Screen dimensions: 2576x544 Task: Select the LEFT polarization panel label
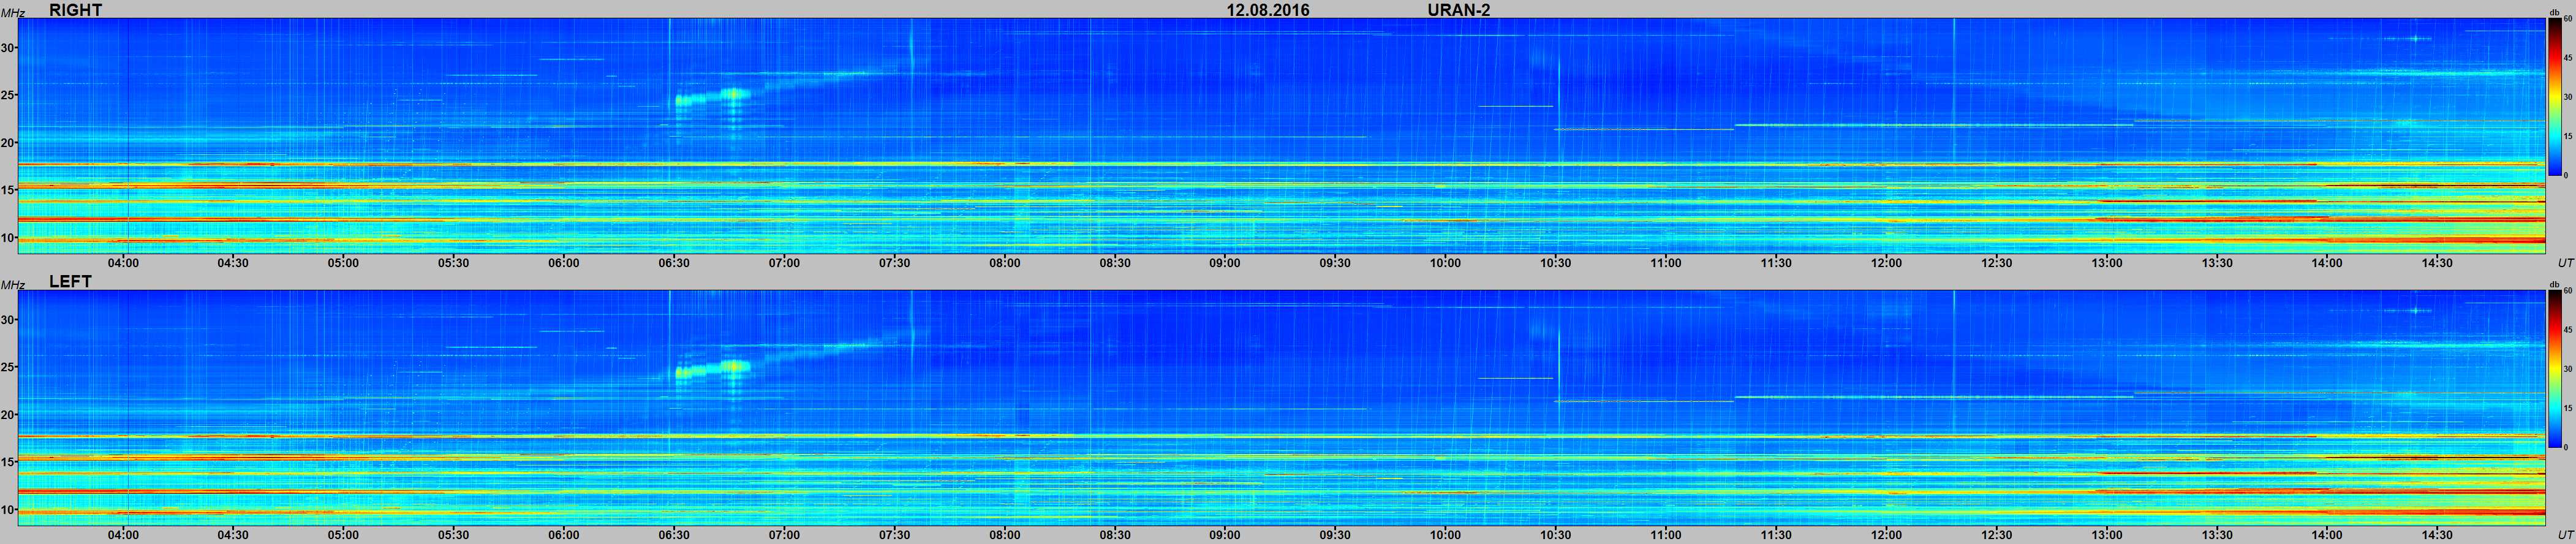(70, 282)
